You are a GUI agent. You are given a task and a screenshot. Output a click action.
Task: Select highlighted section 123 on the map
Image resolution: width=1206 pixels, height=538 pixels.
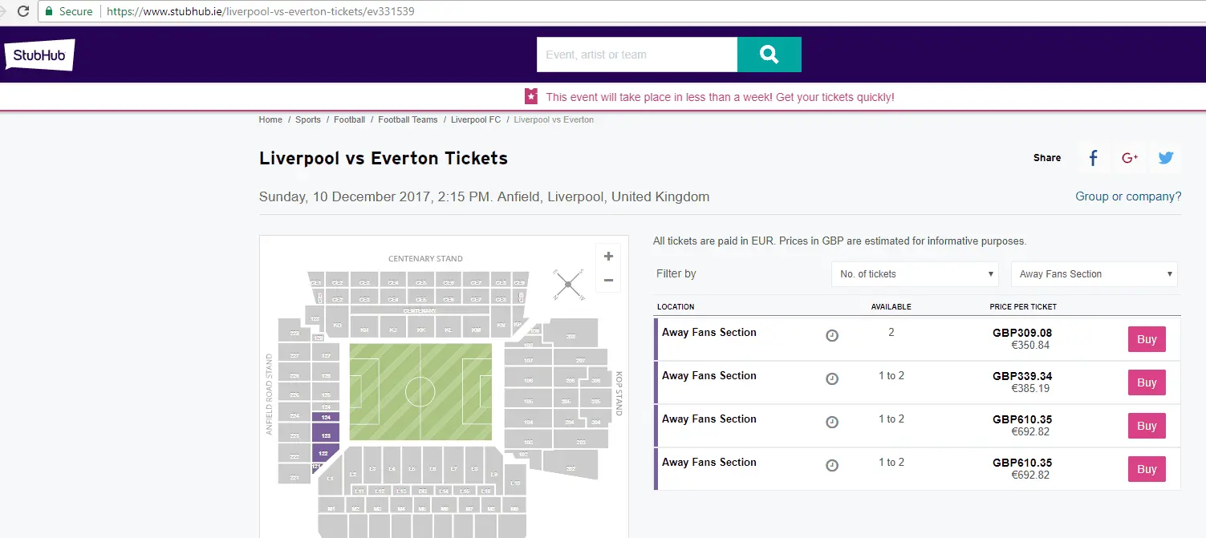(x=326, y=435)
